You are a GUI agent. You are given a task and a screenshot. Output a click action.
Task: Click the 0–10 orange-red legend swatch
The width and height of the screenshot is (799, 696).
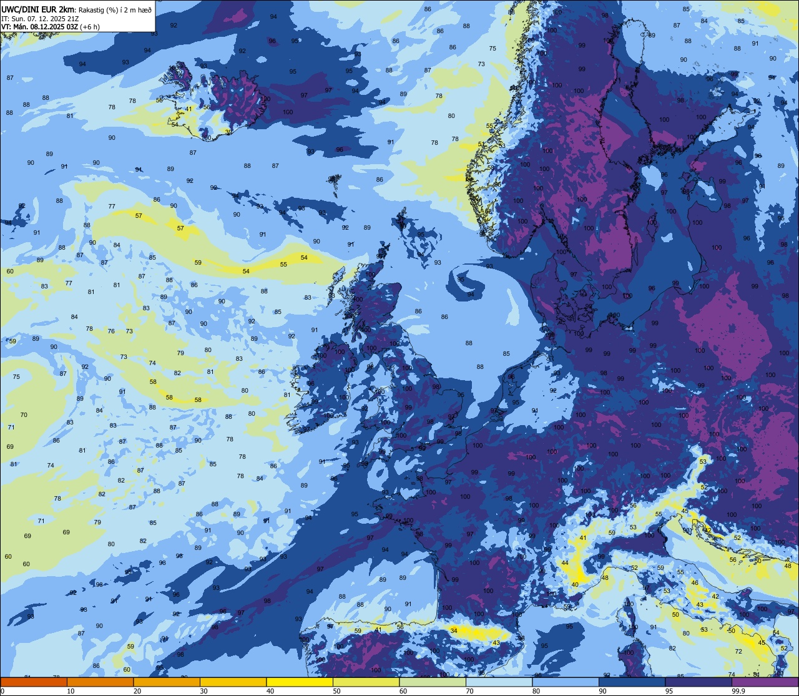(34, 682)
